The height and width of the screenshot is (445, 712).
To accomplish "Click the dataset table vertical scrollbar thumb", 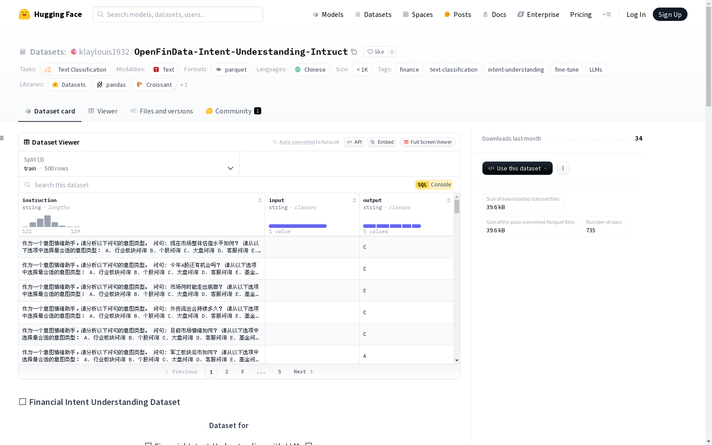I will (x=457, y=206).
